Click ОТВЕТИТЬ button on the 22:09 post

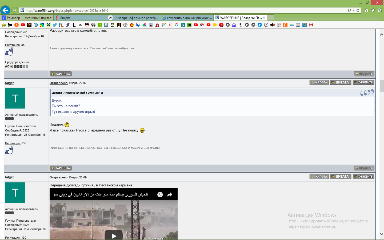(x=363, y=177)
